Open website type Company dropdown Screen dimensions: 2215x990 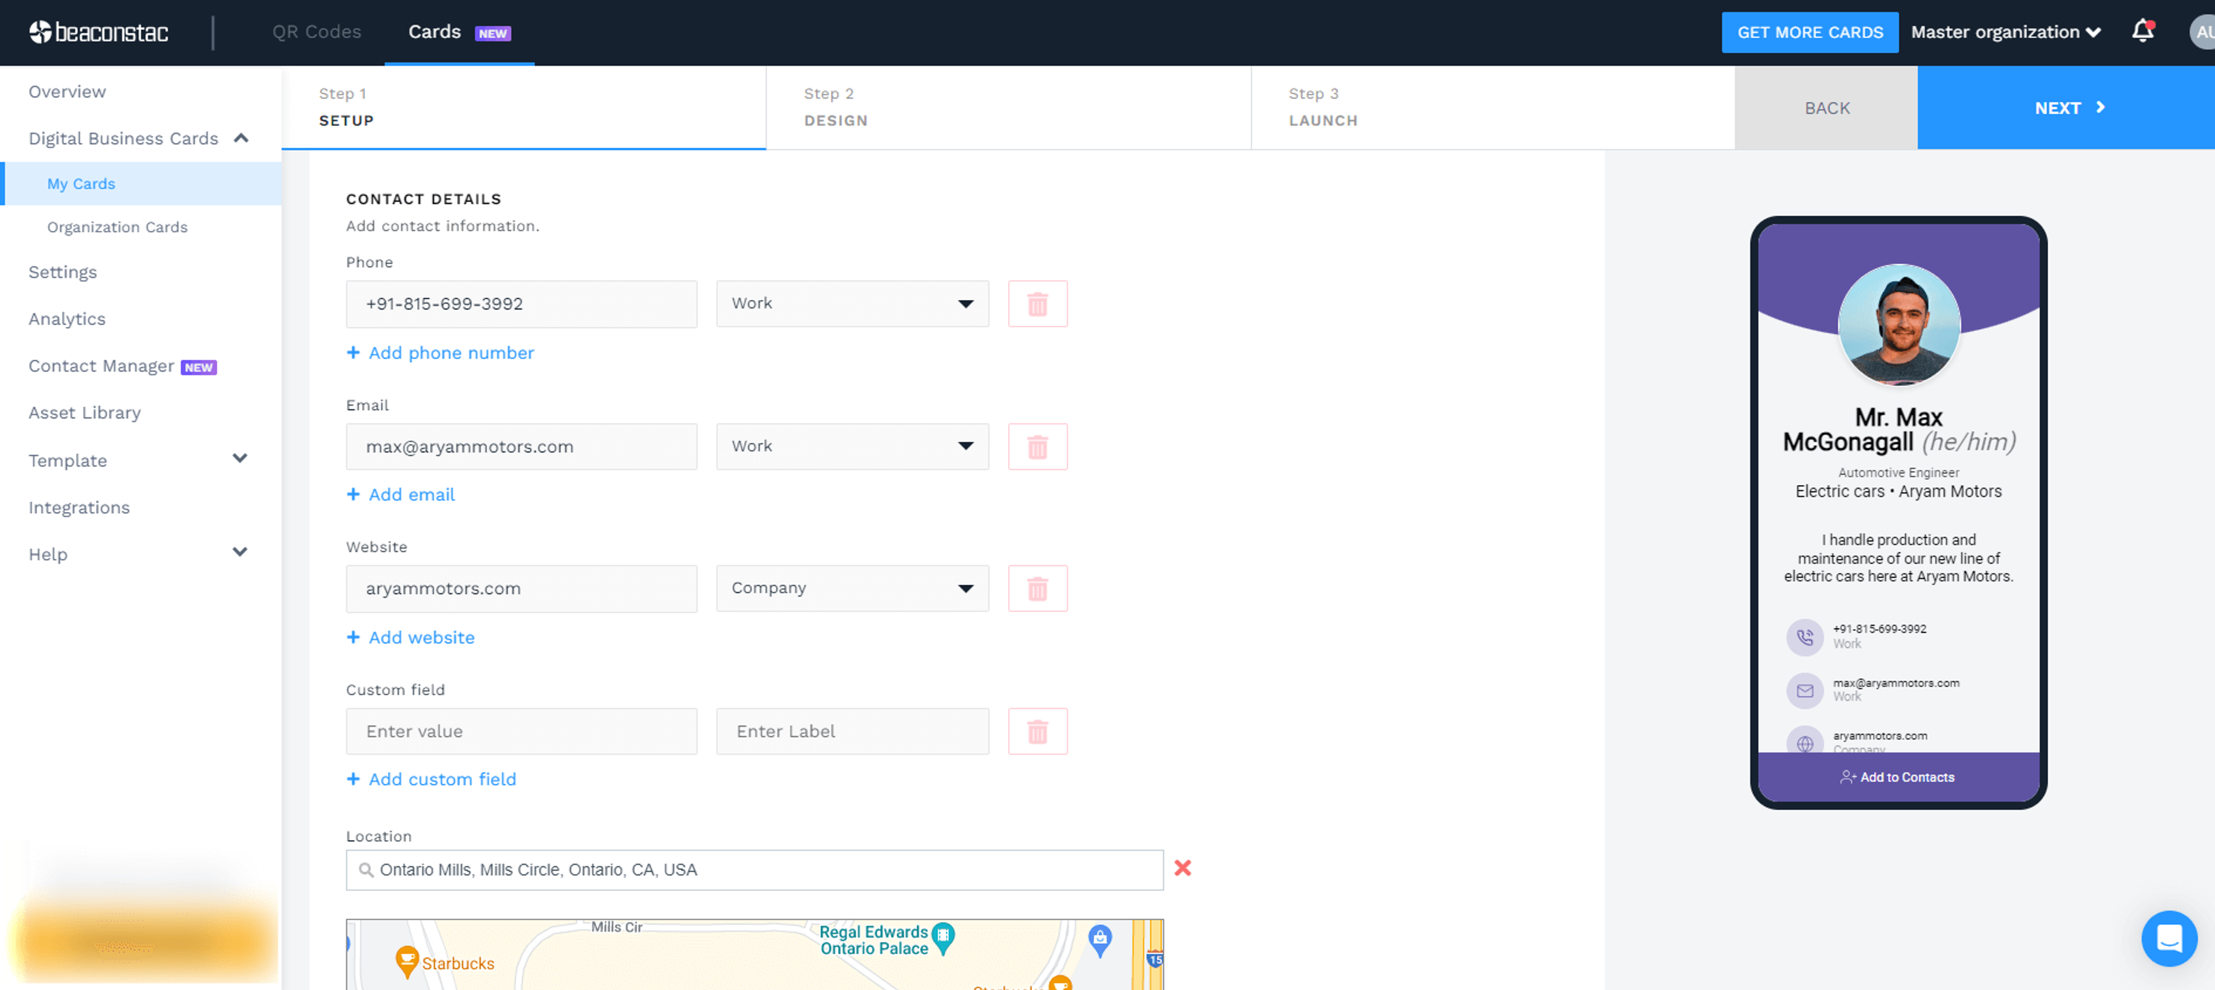click(x=851, y=589)
